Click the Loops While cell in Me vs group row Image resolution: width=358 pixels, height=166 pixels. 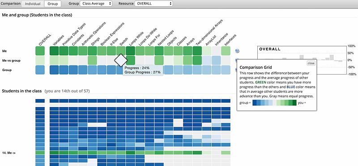(x=131, y=60)
